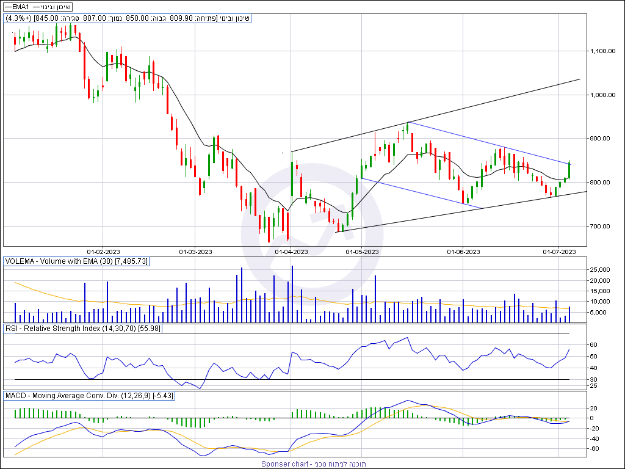Image resolution: width=625 pixels, height=469 pixels.
Task: Click the 01-04-2023 date axis marker
Action: (x=291, y=252)
